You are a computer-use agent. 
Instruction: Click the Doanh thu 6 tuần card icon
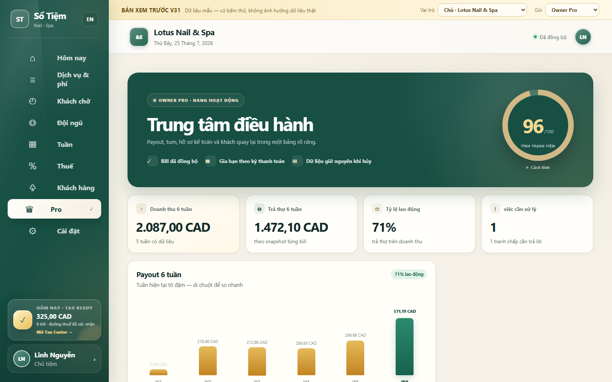pyautogui.click(x=141, y=209)
